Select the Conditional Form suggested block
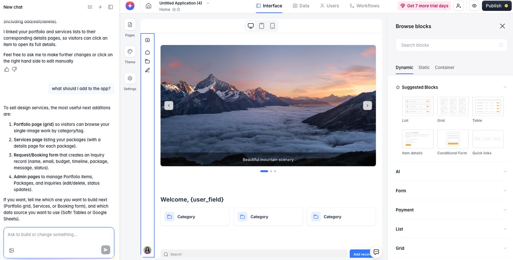 click(453, 142)
